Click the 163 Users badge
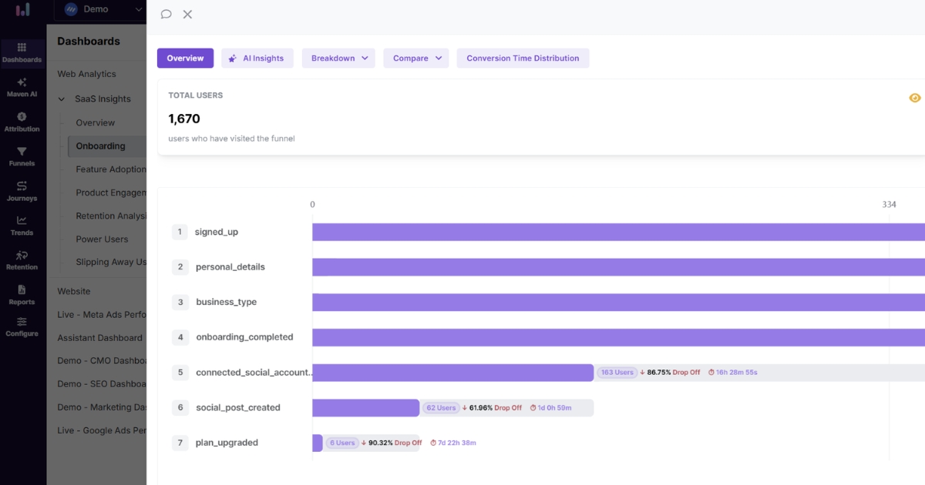This screenshot has height=485, width=925. coord(617,373)
